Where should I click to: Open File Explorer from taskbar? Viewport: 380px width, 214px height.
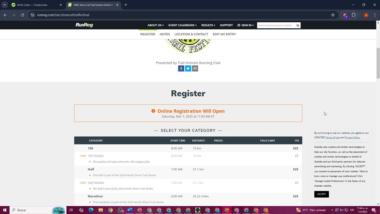pyautogui.click(x=101, y=210)
